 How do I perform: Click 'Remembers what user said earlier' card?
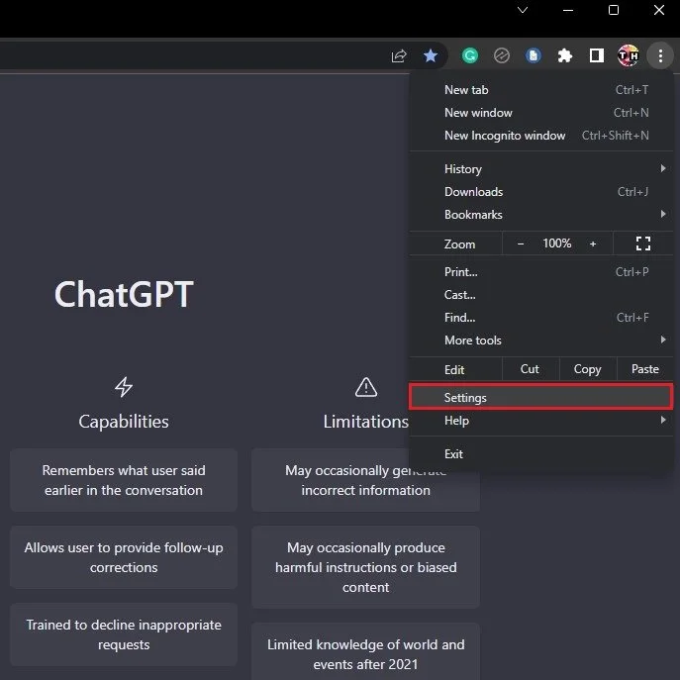coord(124,480)
